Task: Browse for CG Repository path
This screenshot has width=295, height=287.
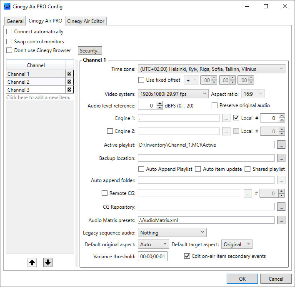Action: (281, 207)
